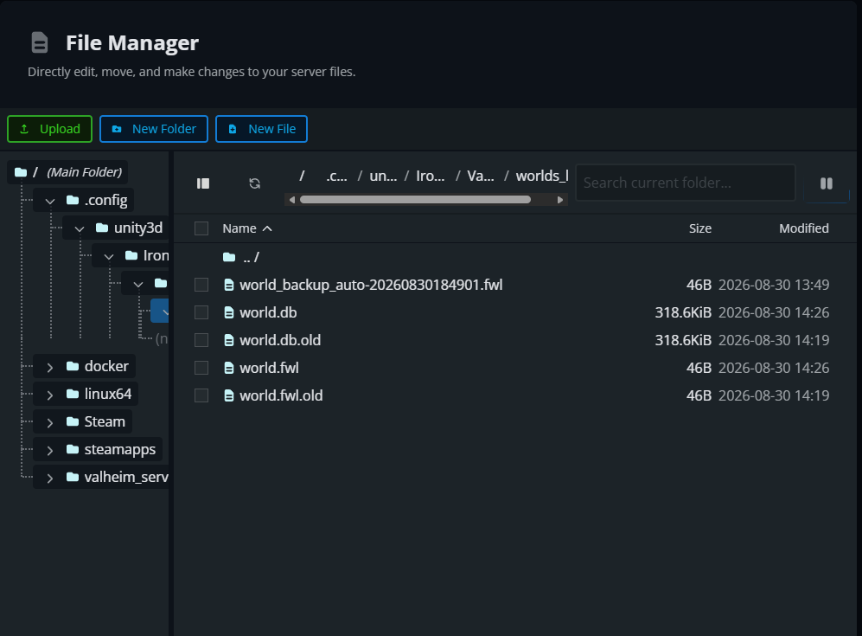Image resolution: width=862 pixels, height=636 pixels.
Task: Refresh the current folder listing
Action: [x=254, y=183]
